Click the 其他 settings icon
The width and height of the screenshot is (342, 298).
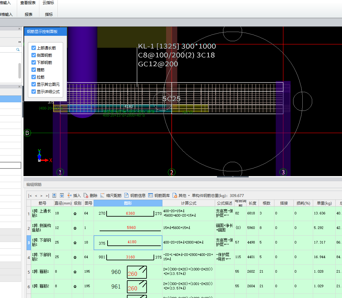click(x=175, y=195)
